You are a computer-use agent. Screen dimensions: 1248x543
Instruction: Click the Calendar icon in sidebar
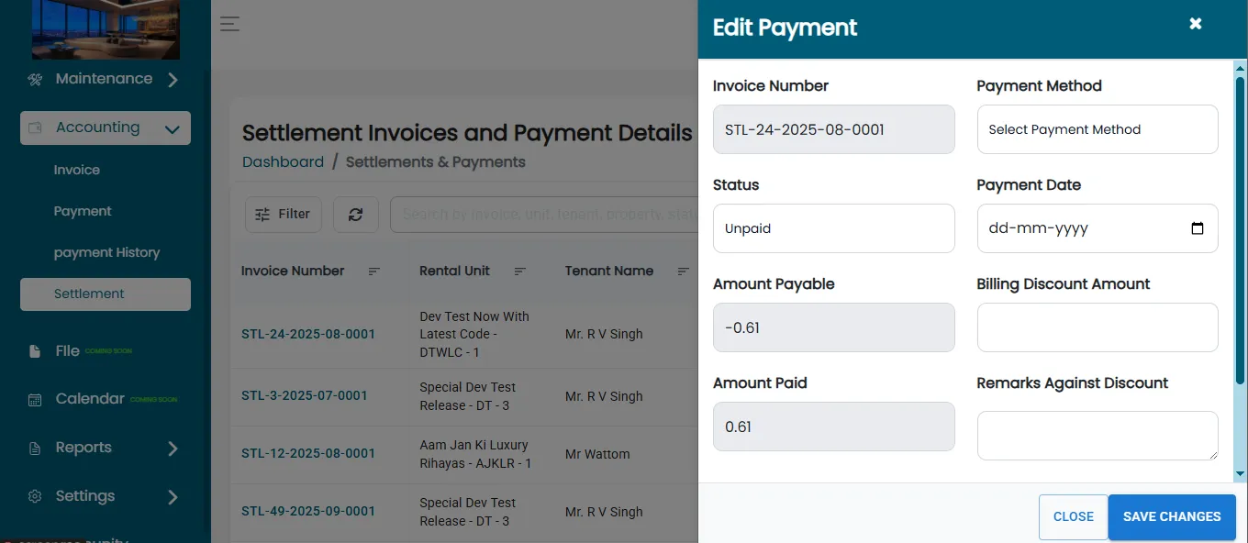(35, 400)
